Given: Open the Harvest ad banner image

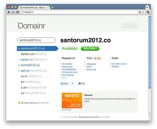Looking at the screenshot, I should [x=72, y=100].
